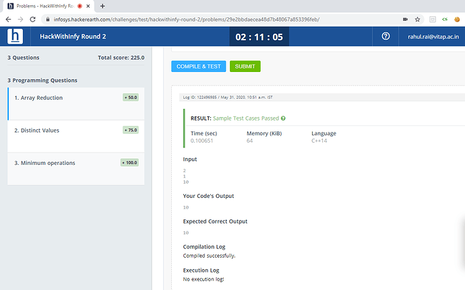Open the help question mark icon
Screen dimensions: 465x290
[x=385, y=36]
